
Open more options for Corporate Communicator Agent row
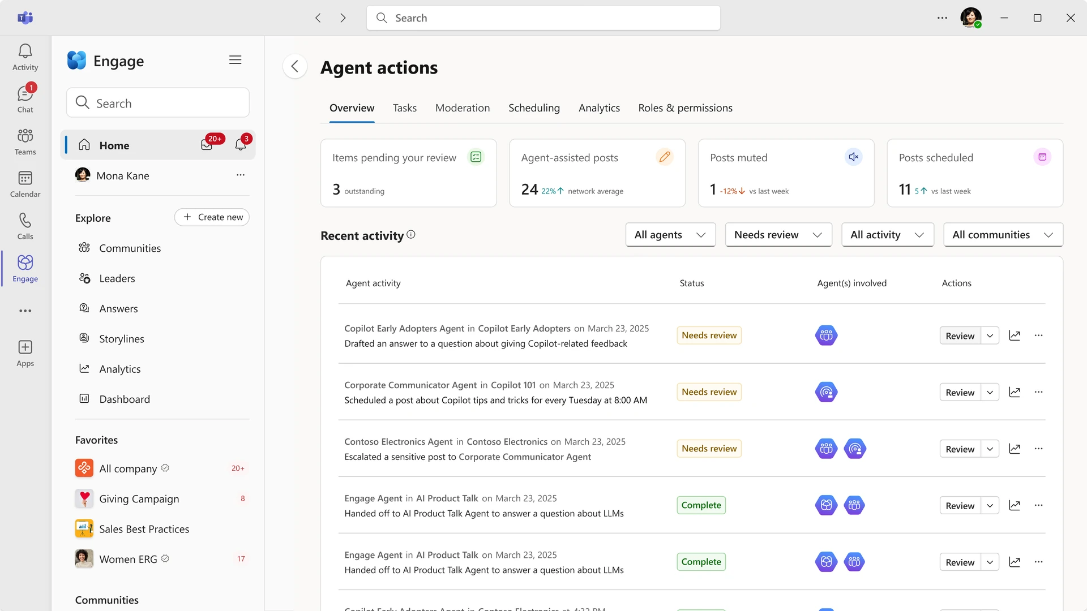pyautogui.click(x=1038, y=392)
